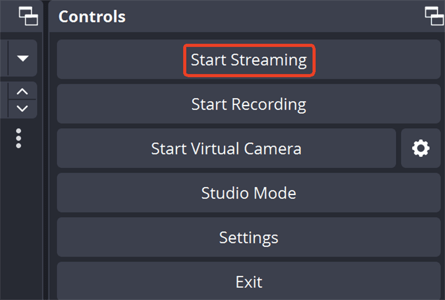
Task: Click the up chevron arrow
Action: tap(22, 92)
